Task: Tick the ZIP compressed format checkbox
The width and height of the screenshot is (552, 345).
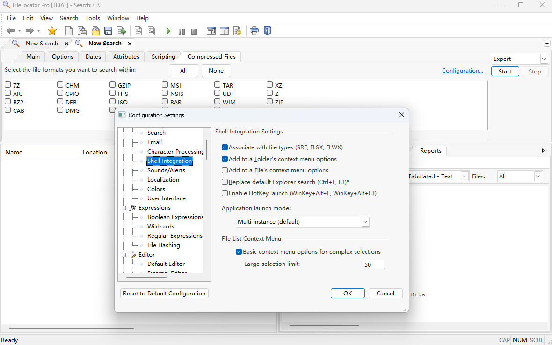Action: [270, 102]
